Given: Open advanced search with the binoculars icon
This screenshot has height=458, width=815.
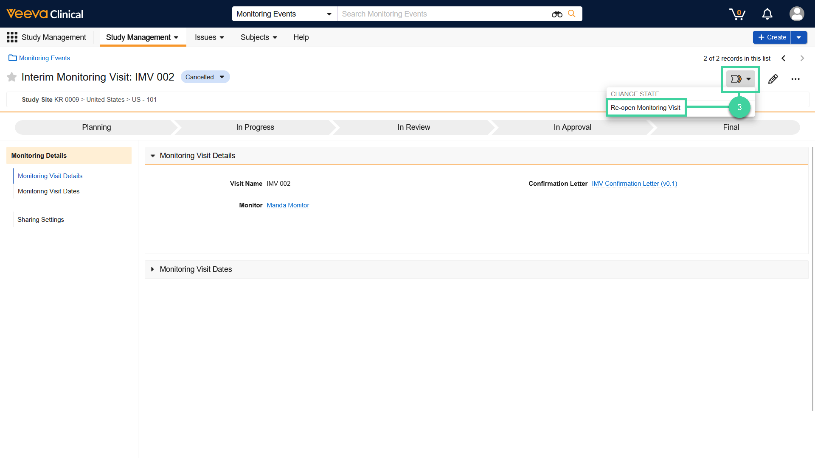Looking at the screenshot, I should point(556,14).
